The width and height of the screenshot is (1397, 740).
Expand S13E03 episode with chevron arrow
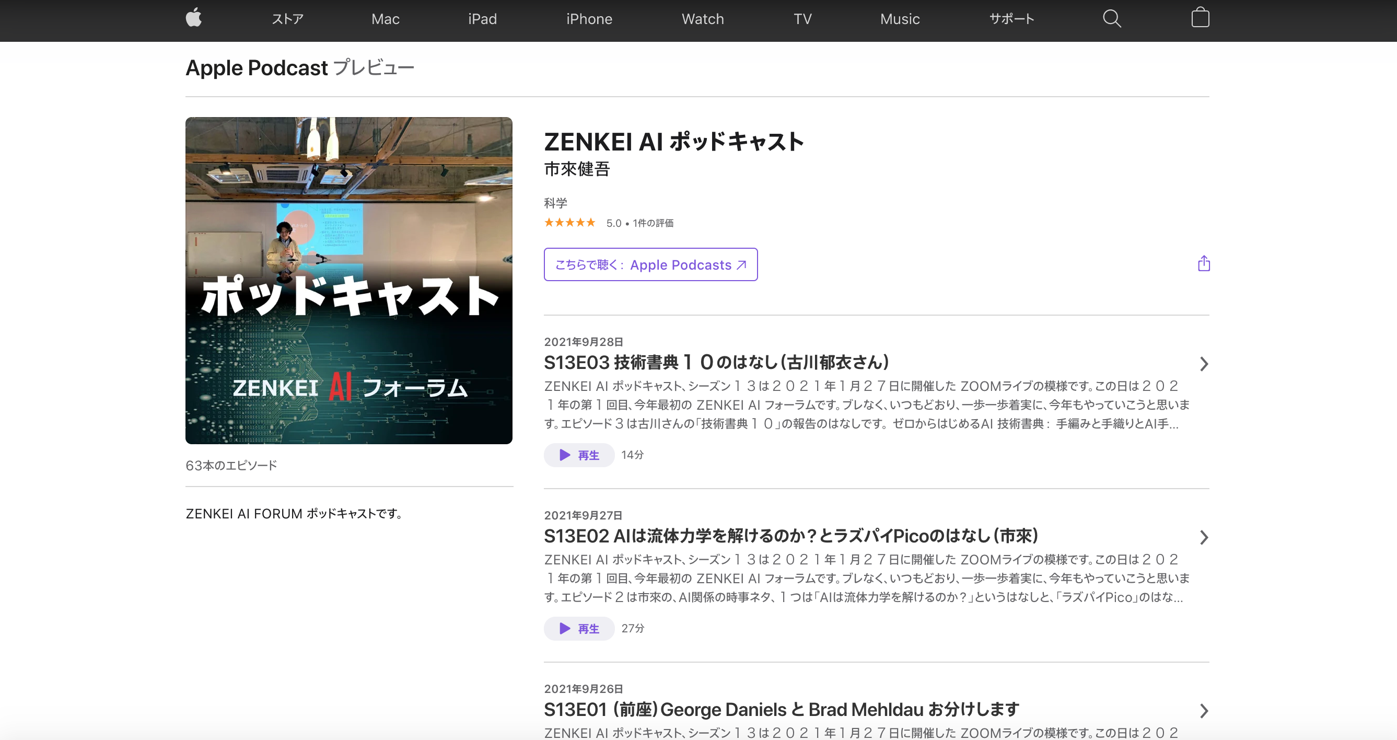pos(1203,364)
